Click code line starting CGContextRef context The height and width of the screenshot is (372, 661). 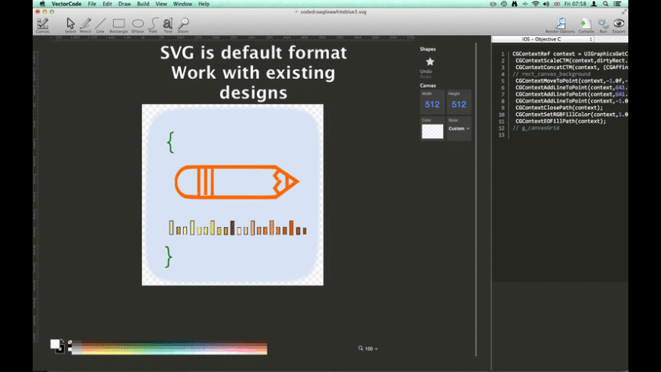pos(570,53)
